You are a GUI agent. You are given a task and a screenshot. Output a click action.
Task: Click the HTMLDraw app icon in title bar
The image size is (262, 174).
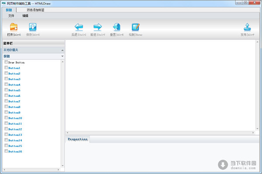click(x=3, y=3)
